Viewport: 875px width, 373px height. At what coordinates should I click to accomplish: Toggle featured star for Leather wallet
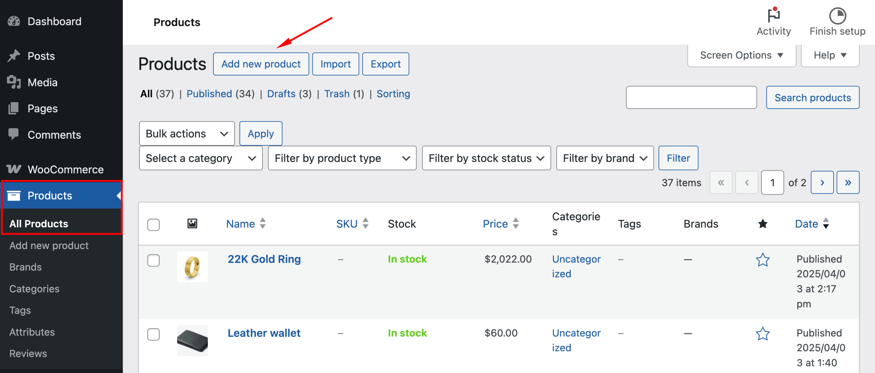coord(763,334)
